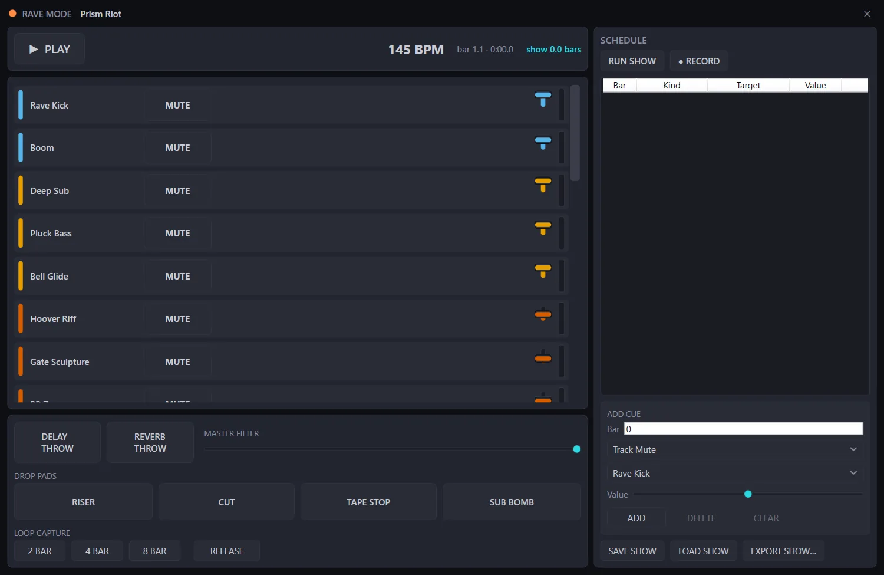Screen dimensions: 884x575
Task: Mute the Rave Kick track
Action: [177, 105]
